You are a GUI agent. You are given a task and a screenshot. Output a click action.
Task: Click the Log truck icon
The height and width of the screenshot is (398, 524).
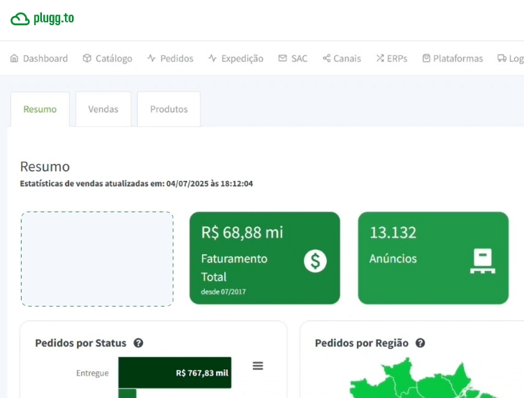[x=502, y=59]
